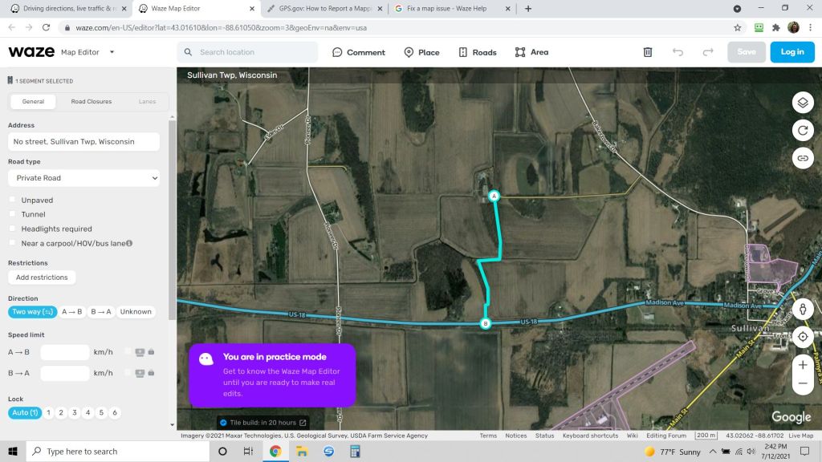Image resolution: width=822 pixels, height=462 pixels.
Task: Click the Save button
Action: 747,52
